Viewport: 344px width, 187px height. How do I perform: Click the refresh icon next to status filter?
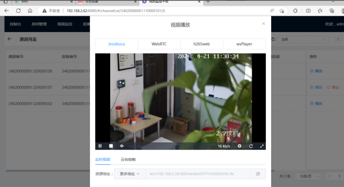[x=337, y=39]
